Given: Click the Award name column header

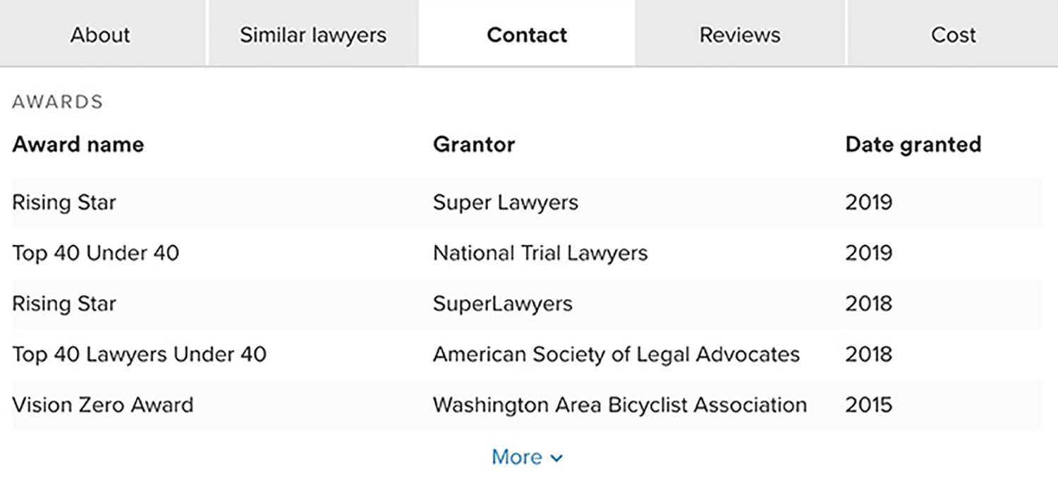Looking at the screenshot, I should click(x=78, y=144).
